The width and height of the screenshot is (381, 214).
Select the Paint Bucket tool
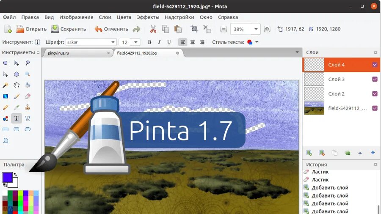pyautogui.click(x=28, y=85)
